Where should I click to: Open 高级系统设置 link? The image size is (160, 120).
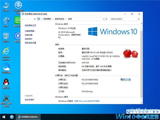pyautogui.click(x=30, y=43)
